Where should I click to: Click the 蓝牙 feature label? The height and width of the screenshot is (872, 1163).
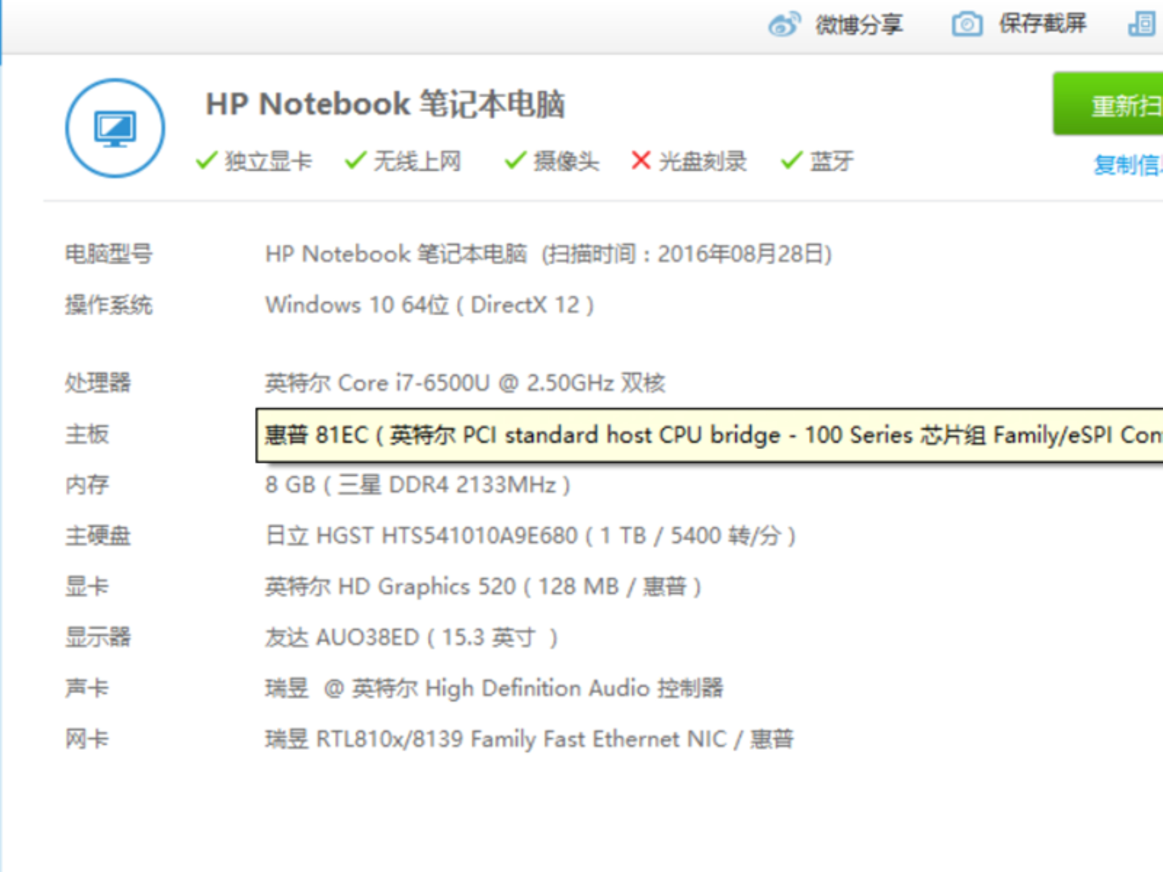pos(832,161)
